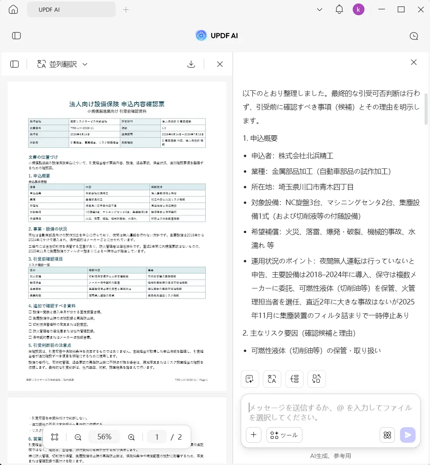
Task: Click the total pages label / 2
Action: [176, 437]
